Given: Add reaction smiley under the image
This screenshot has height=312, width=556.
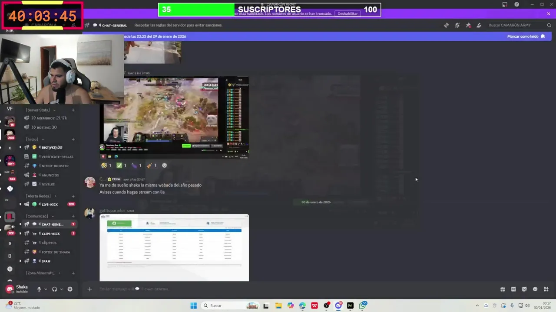Looking at the screenshot, I should (x=164, y=165).
